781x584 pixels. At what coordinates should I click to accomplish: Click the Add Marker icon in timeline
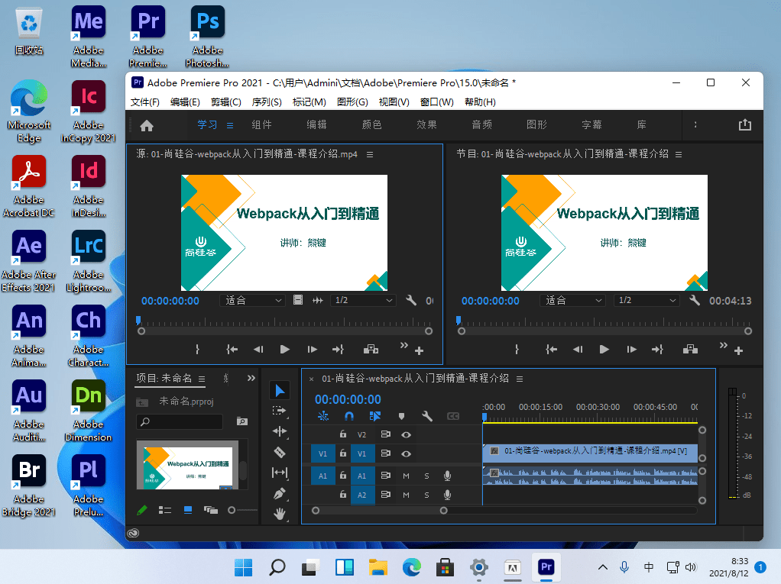pos(401,416)
